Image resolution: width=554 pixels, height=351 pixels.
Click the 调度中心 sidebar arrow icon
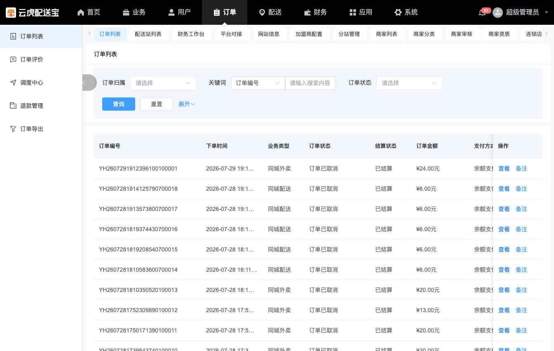coord(13,83)
